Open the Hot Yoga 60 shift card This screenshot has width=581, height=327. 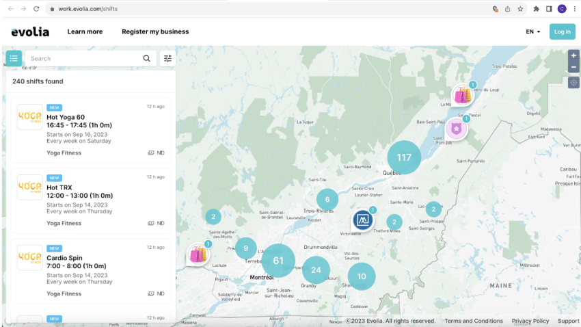coord(92,130)
